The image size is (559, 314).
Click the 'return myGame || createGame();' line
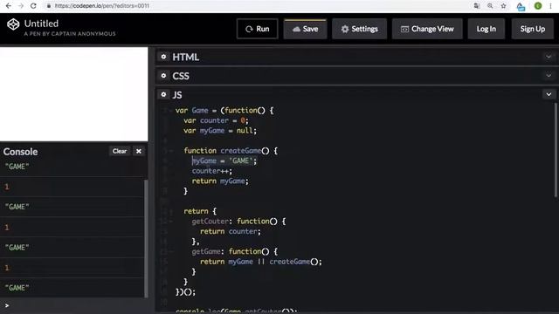coord(261,262)
